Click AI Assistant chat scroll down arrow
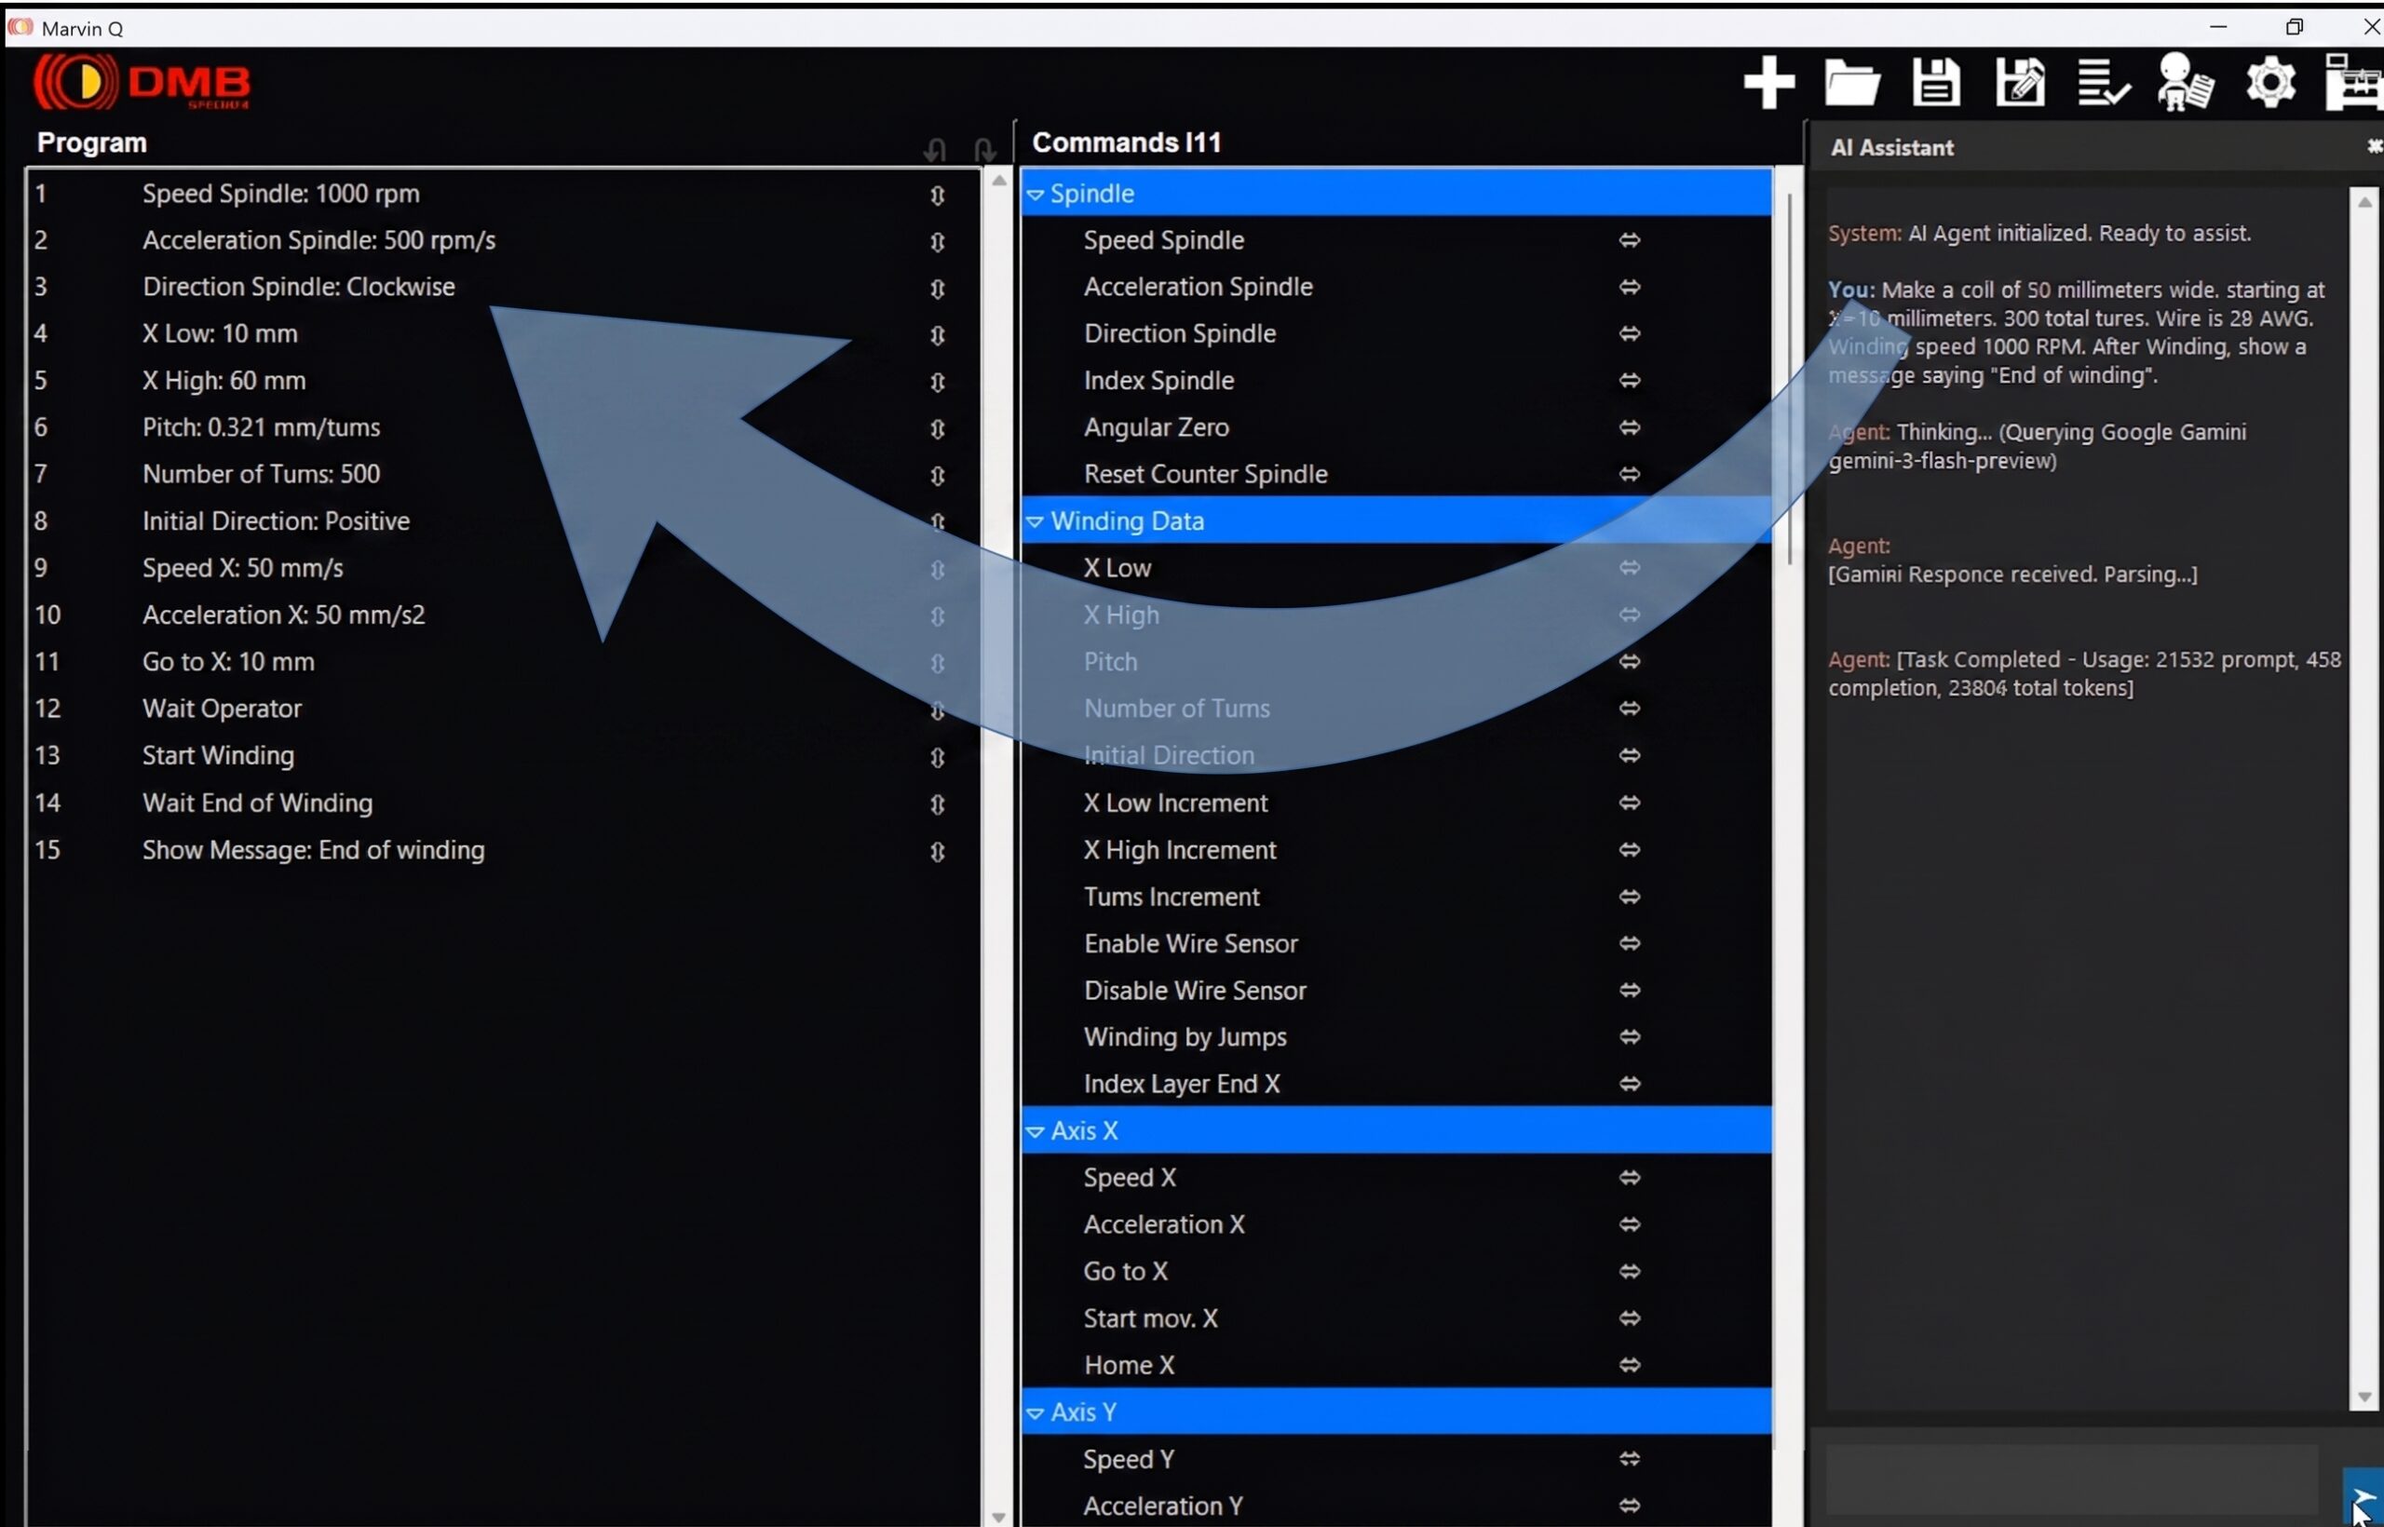The height and width of the screenshot is (1527, 2384). pyautogui.click(x=2365, y=1397)
